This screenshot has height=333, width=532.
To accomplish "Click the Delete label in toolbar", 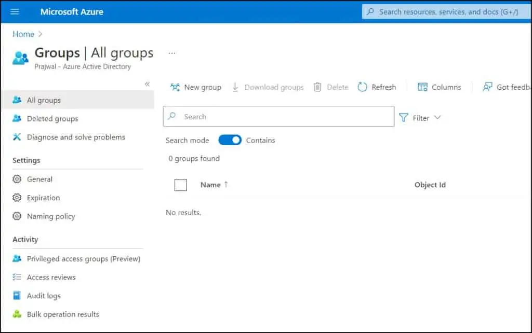I will (x=338, y=88).
